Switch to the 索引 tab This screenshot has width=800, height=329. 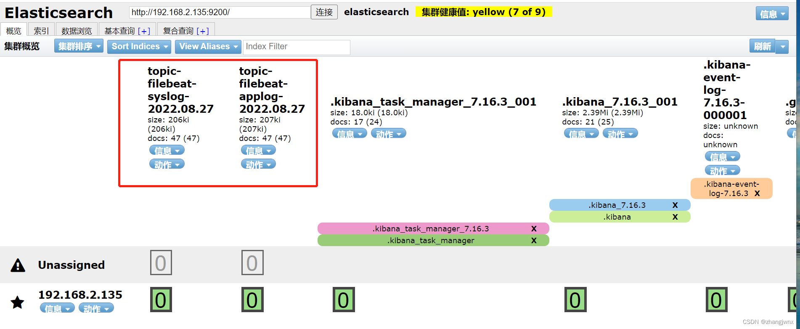click(x=41, y=30)
